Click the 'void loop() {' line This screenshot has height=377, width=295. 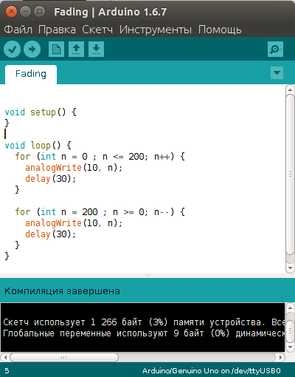pyautogui.click(x=38, y=146)
